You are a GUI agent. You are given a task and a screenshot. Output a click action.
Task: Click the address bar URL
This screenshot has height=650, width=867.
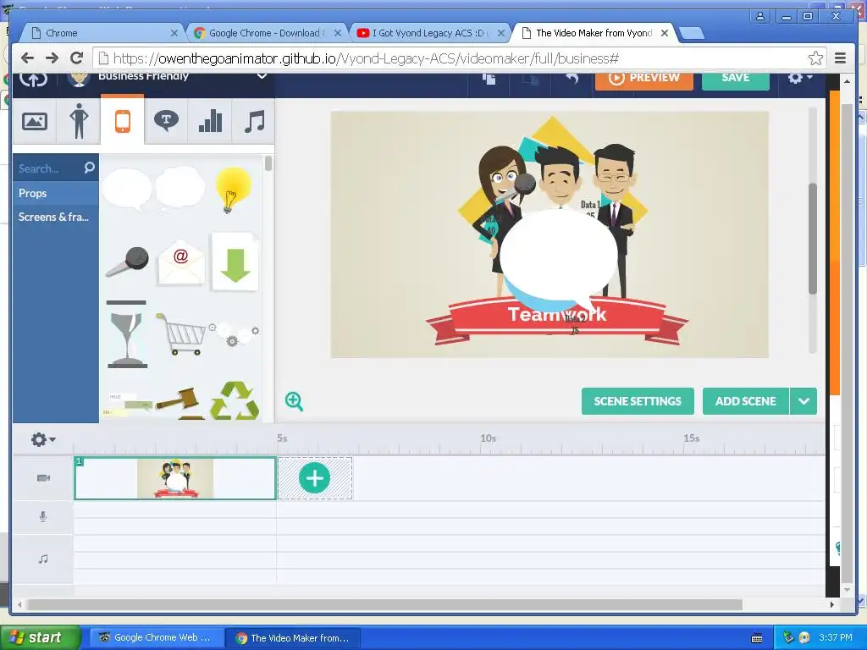click(x=366, y=58)
